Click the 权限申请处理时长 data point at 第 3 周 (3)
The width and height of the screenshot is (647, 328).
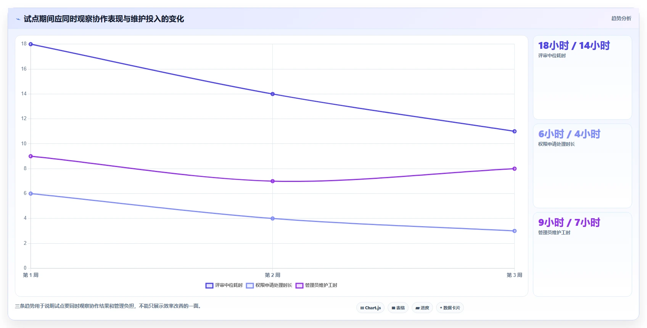click(x=514, y=231)
